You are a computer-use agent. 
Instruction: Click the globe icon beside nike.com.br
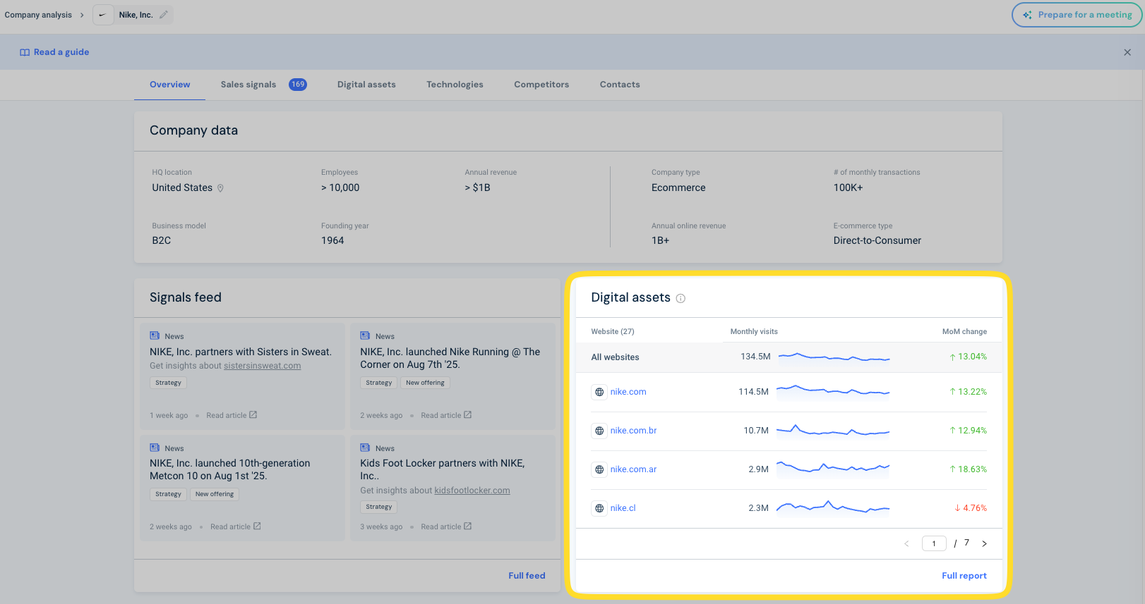tap(599, 431)
